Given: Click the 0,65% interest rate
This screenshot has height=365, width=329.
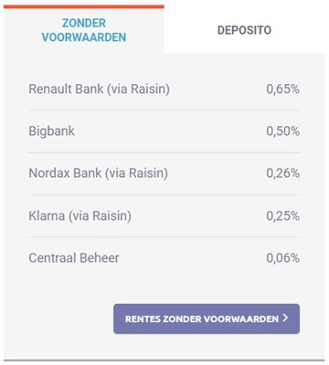Looking at the screenshot, I should pos(282,89).
